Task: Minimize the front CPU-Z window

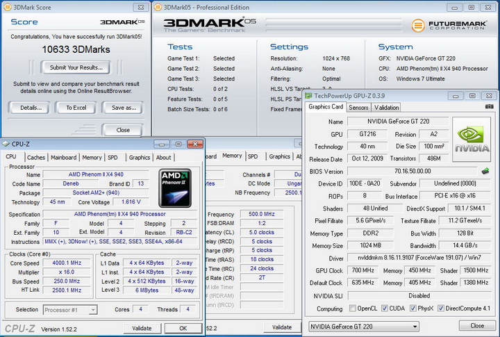Action: tap(162, 145)
